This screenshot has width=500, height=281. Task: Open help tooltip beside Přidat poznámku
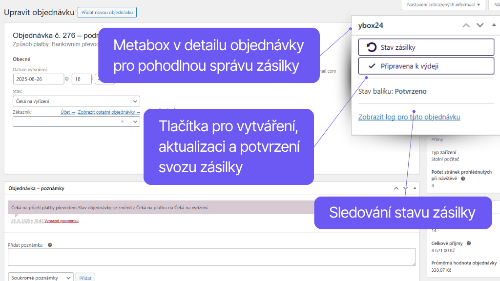coord(49,245)
